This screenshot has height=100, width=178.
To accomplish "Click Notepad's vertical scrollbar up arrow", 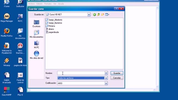I will tap(157, 8).
